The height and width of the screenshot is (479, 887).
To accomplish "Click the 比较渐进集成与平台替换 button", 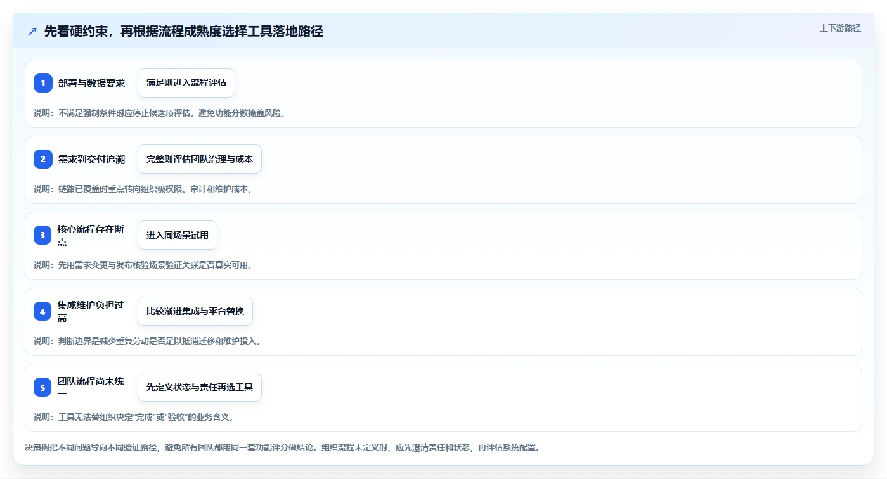I will pos(195,311).
